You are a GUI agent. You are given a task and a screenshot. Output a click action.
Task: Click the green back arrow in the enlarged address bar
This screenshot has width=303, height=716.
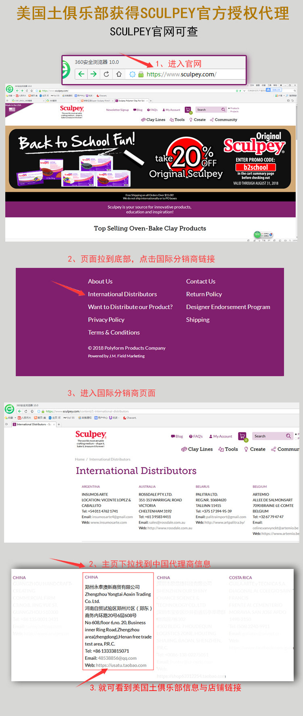tap(81, 74)
